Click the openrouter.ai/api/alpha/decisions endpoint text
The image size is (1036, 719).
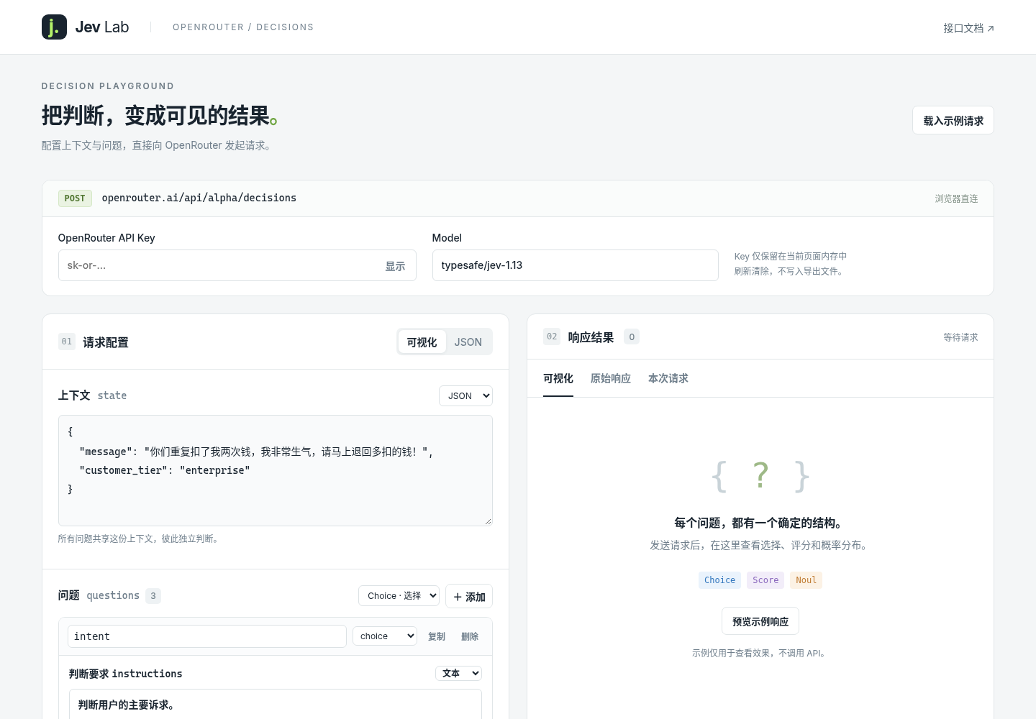[199, 198]
